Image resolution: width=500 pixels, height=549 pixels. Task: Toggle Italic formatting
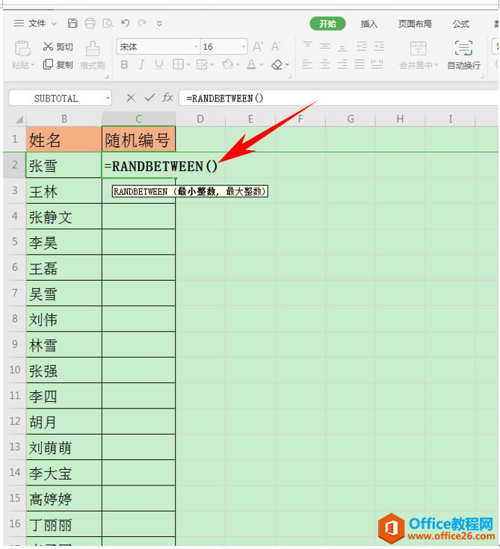[x=141, y=64]
